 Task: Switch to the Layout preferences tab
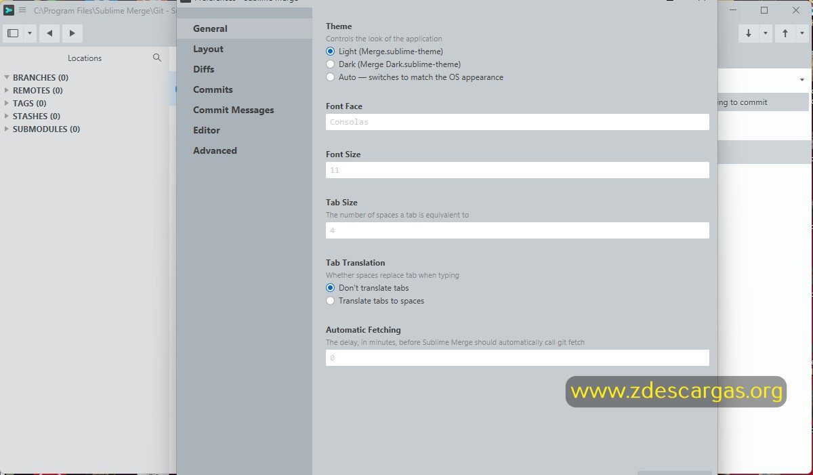coord(245,49)
